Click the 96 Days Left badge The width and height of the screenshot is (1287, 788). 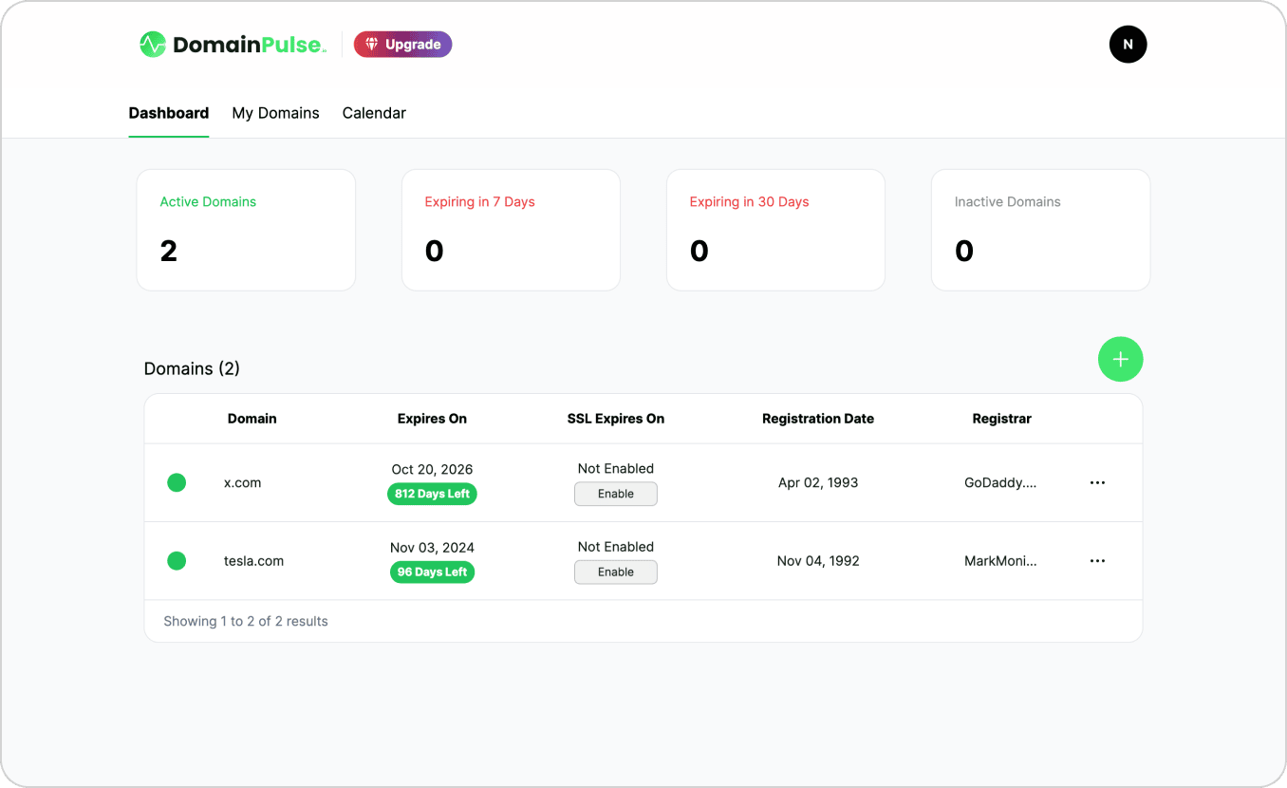[x=432, y=572]
